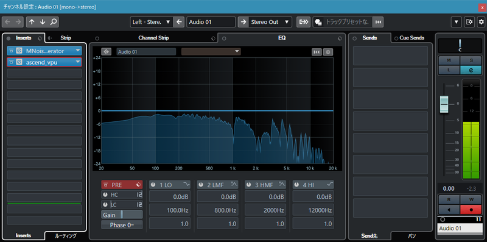Enable the 1 LO EQ band
The height and width of the screenshot is (242, 487).
tap(153, 185)
